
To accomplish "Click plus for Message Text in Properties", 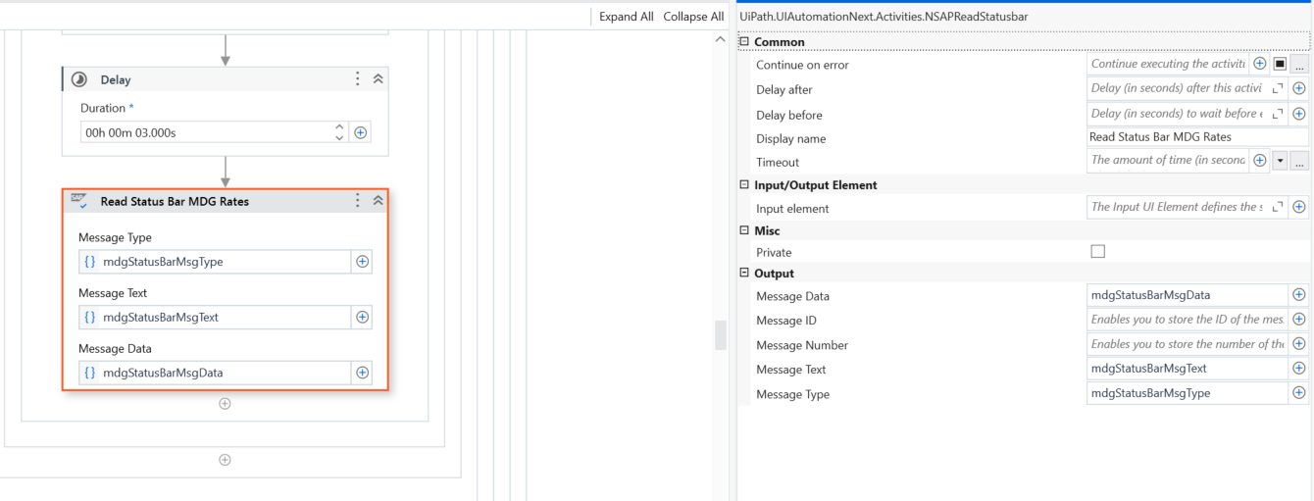I will point(1299,369).
